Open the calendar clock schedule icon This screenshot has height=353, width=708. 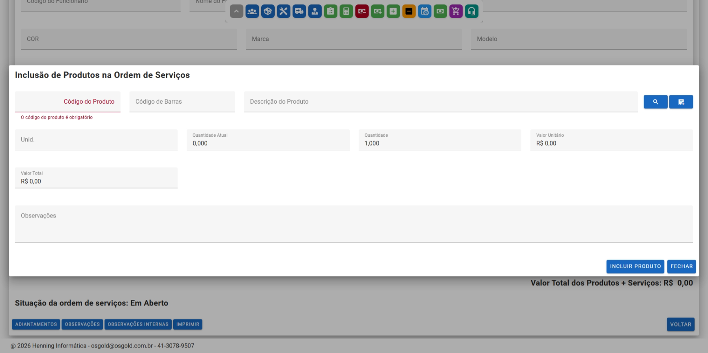coord(425,11)
